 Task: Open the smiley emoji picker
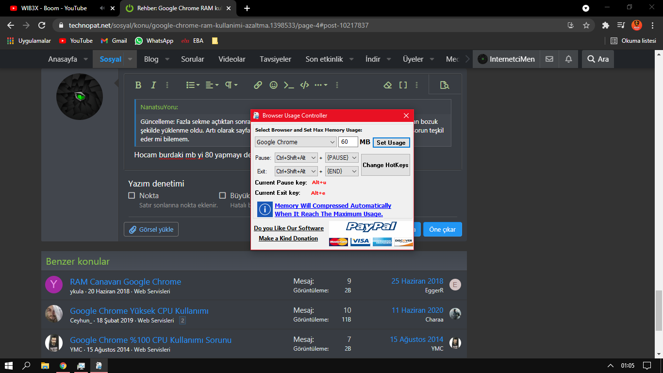(274, 85)
